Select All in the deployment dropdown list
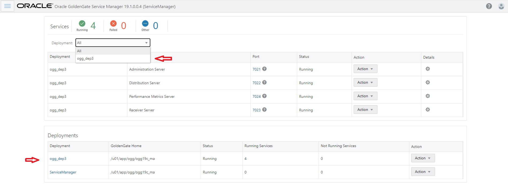 coord(113,51)
